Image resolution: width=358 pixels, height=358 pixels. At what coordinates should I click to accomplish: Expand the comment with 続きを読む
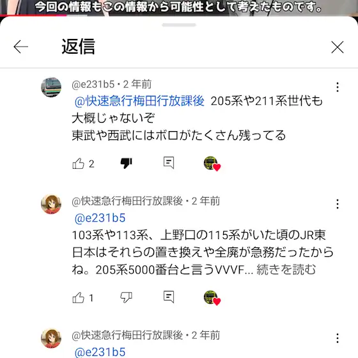pos(286,270)
